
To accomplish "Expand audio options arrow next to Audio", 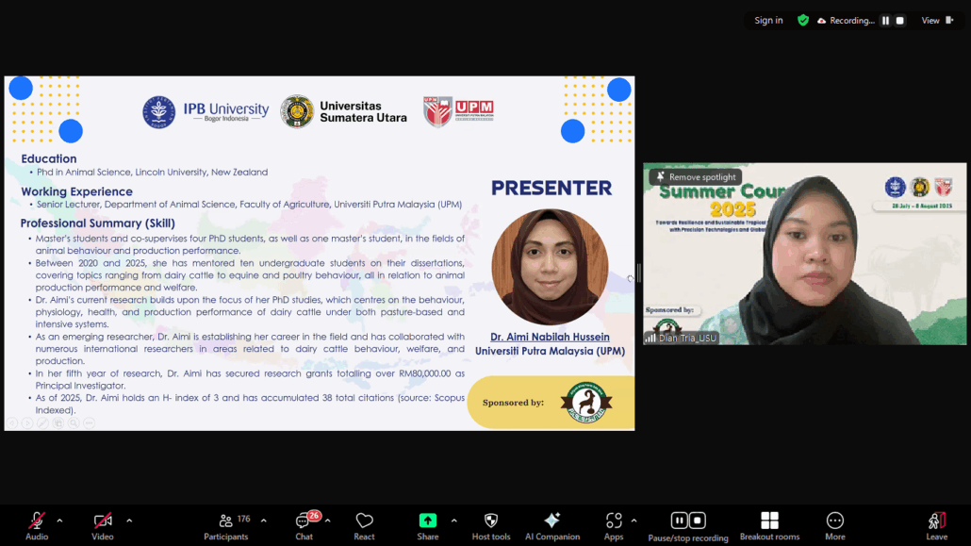I will coord(59,521).
